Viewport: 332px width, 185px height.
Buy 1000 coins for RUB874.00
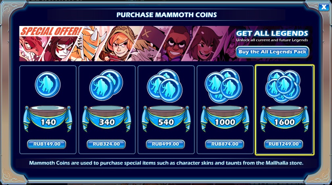click(x=224, y=144)
